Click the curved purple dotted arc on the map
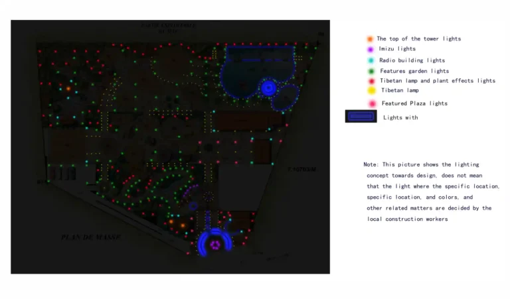510x299 pixels. pyautogui.click(x=190, y=191)
